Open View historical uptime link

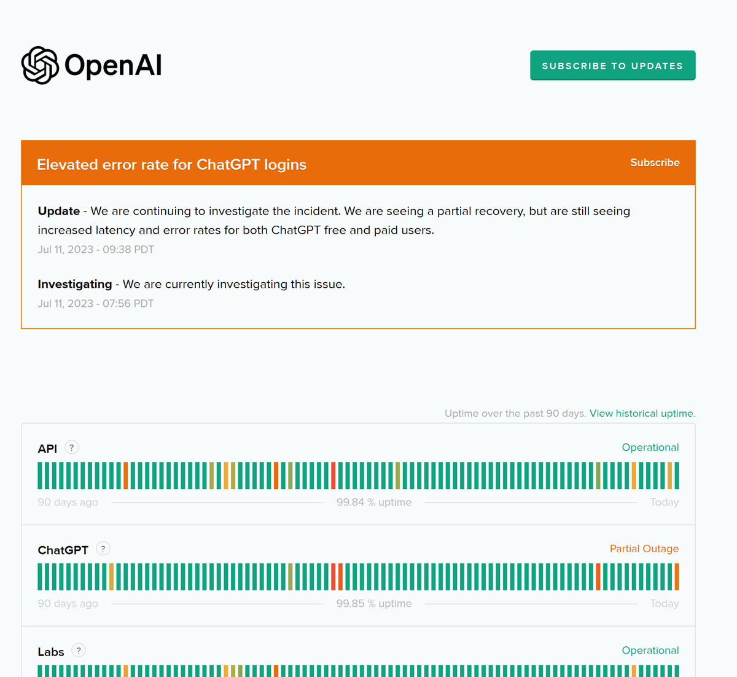642,413
